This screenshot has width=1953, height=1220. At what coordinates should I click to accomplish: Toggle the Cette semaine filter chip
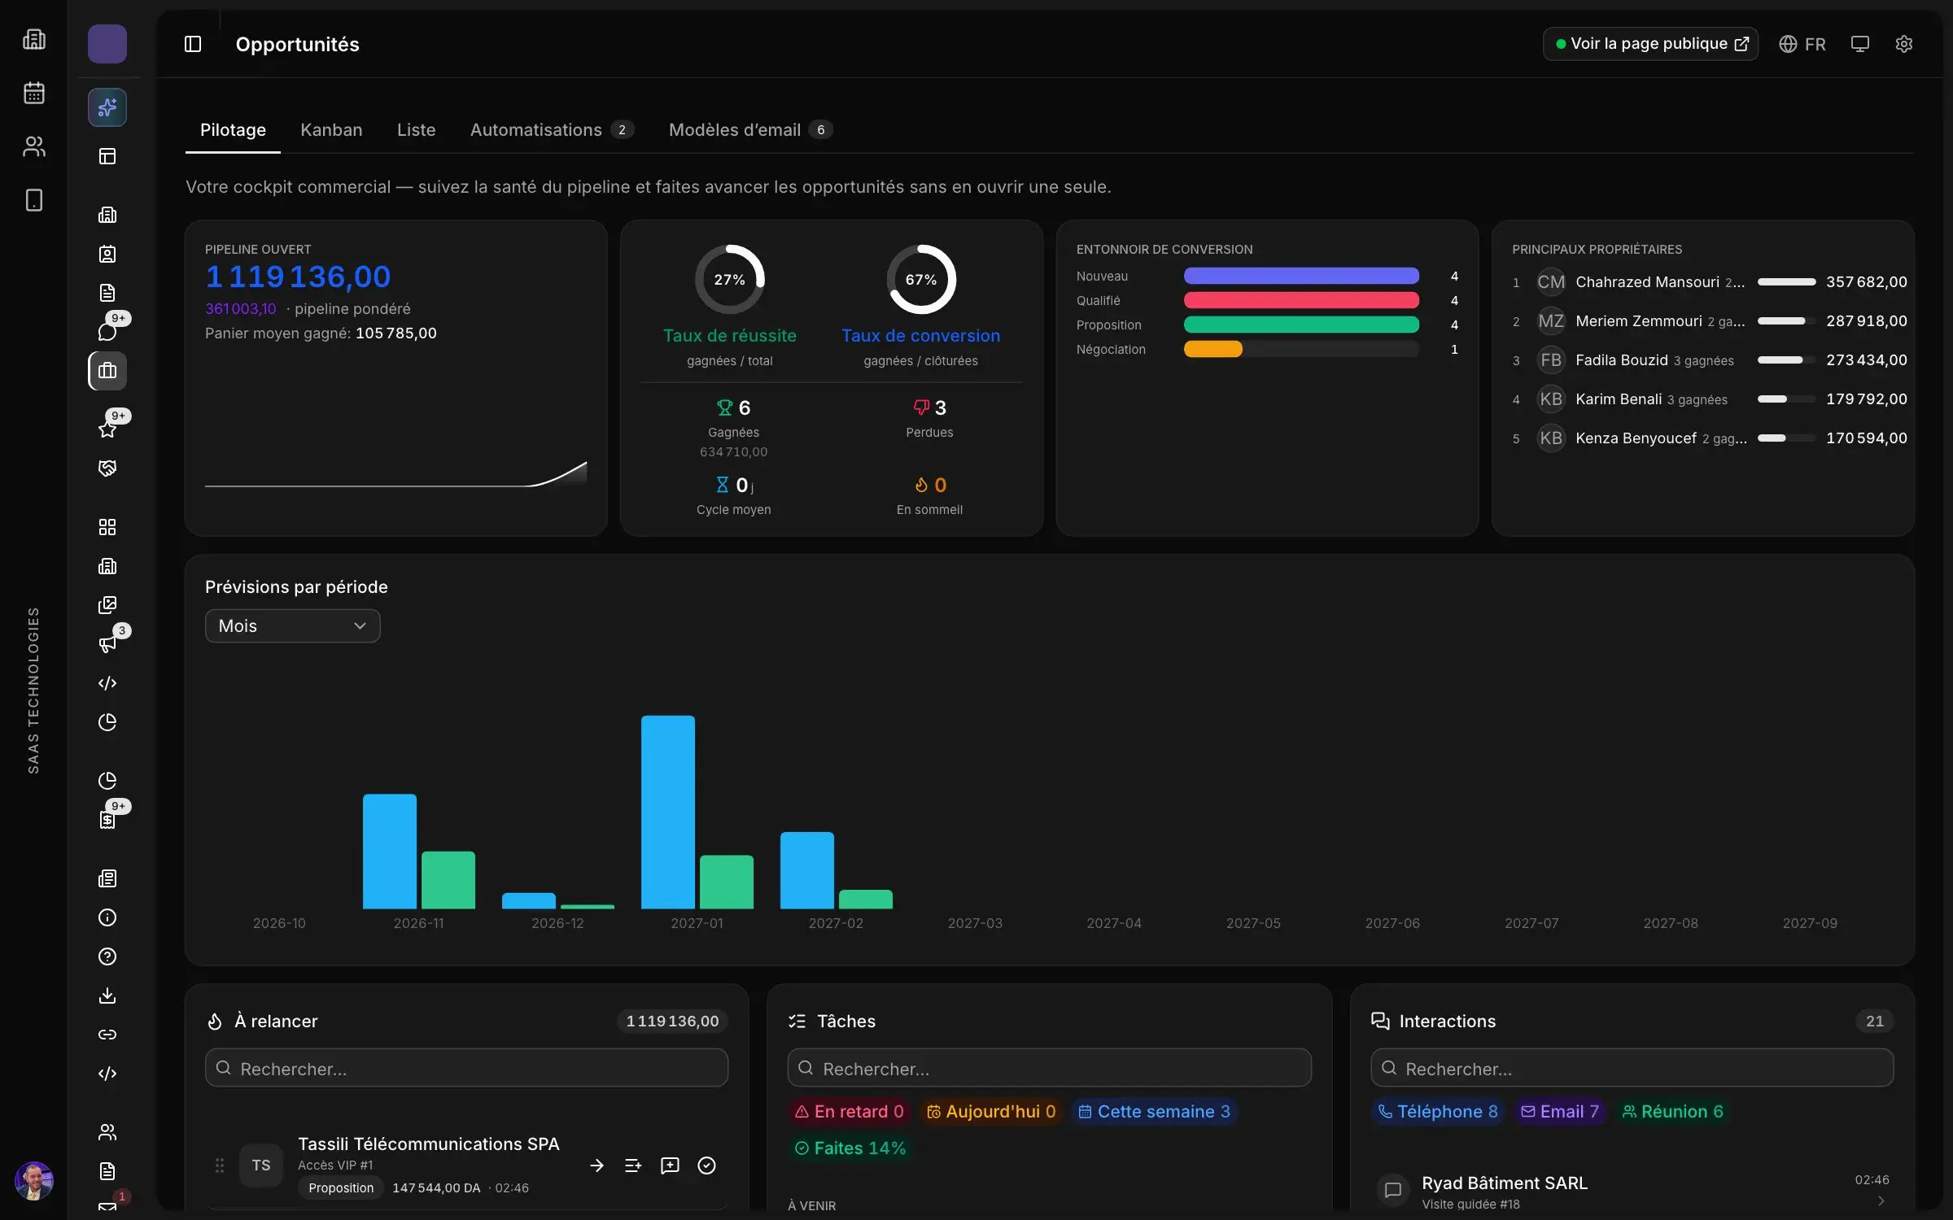1154,1112
